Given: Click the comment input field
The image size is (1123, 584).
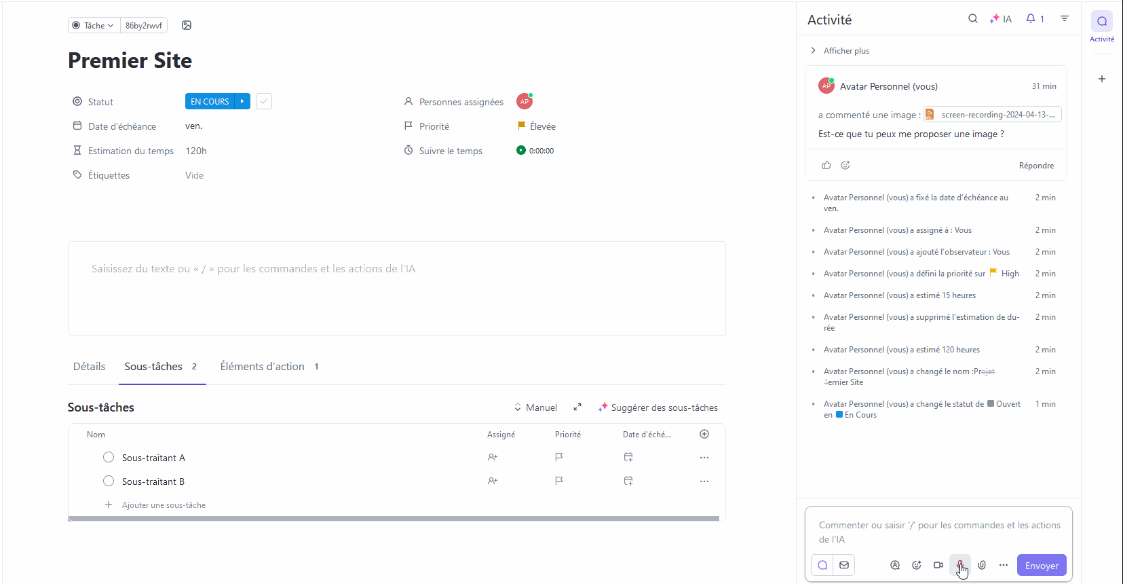Looking at the screenshot, I should point(939,532).
